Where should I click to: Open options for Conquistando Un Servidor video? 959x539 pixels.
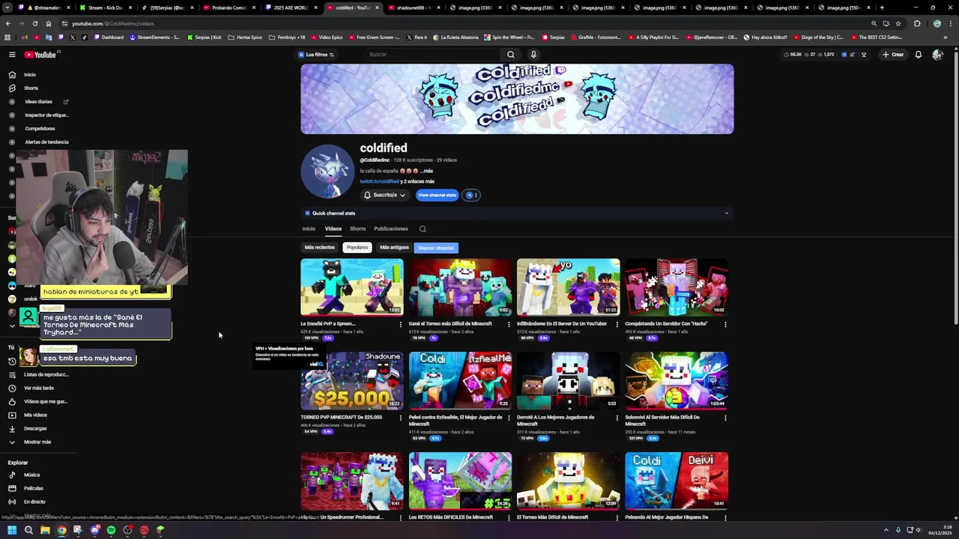point(725,325)
